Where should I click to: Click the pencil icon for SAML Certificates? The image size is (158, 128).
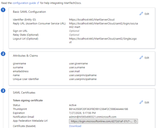(141, 102)
